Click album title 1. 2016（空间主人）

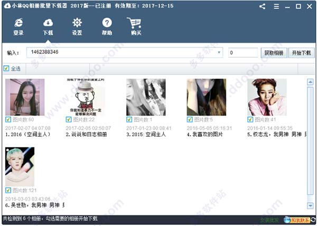(28, 134)
